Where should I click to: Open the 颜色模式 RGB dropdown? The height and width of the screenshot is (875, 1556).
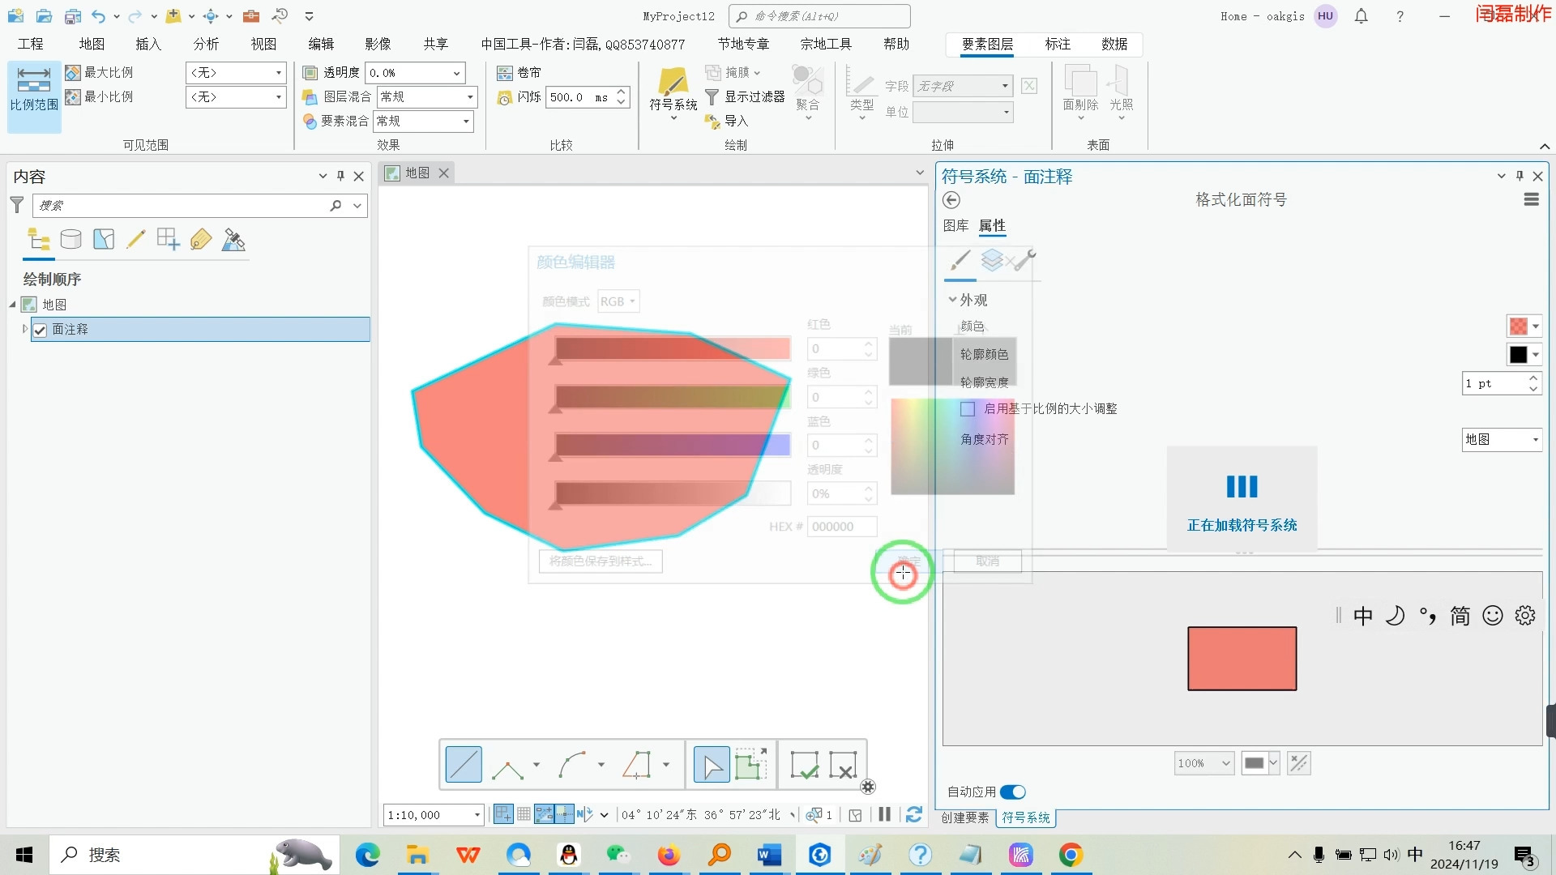[x=618, y=301]
